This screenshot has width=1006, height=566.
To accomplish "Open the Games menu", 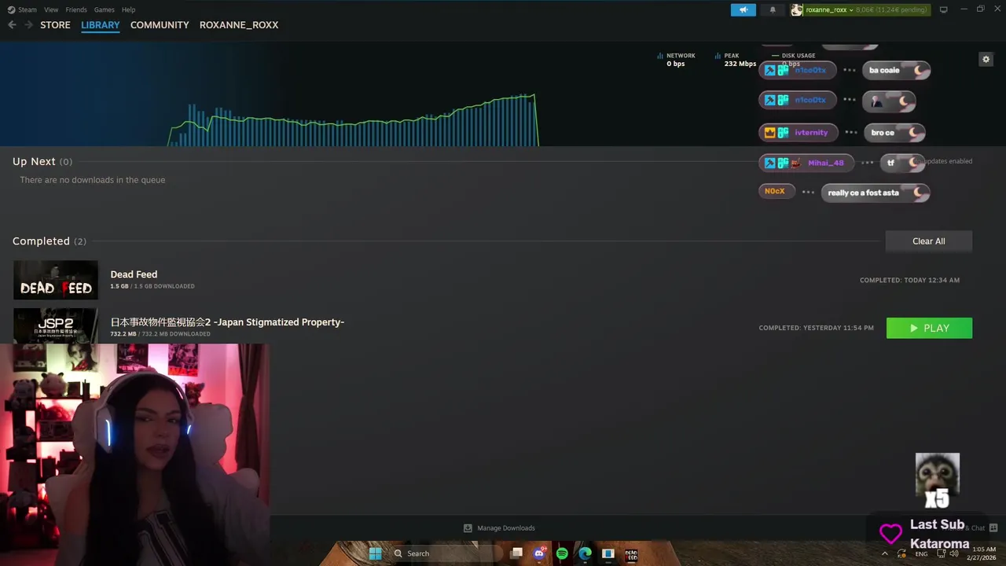I will click(x=104, y=9).
